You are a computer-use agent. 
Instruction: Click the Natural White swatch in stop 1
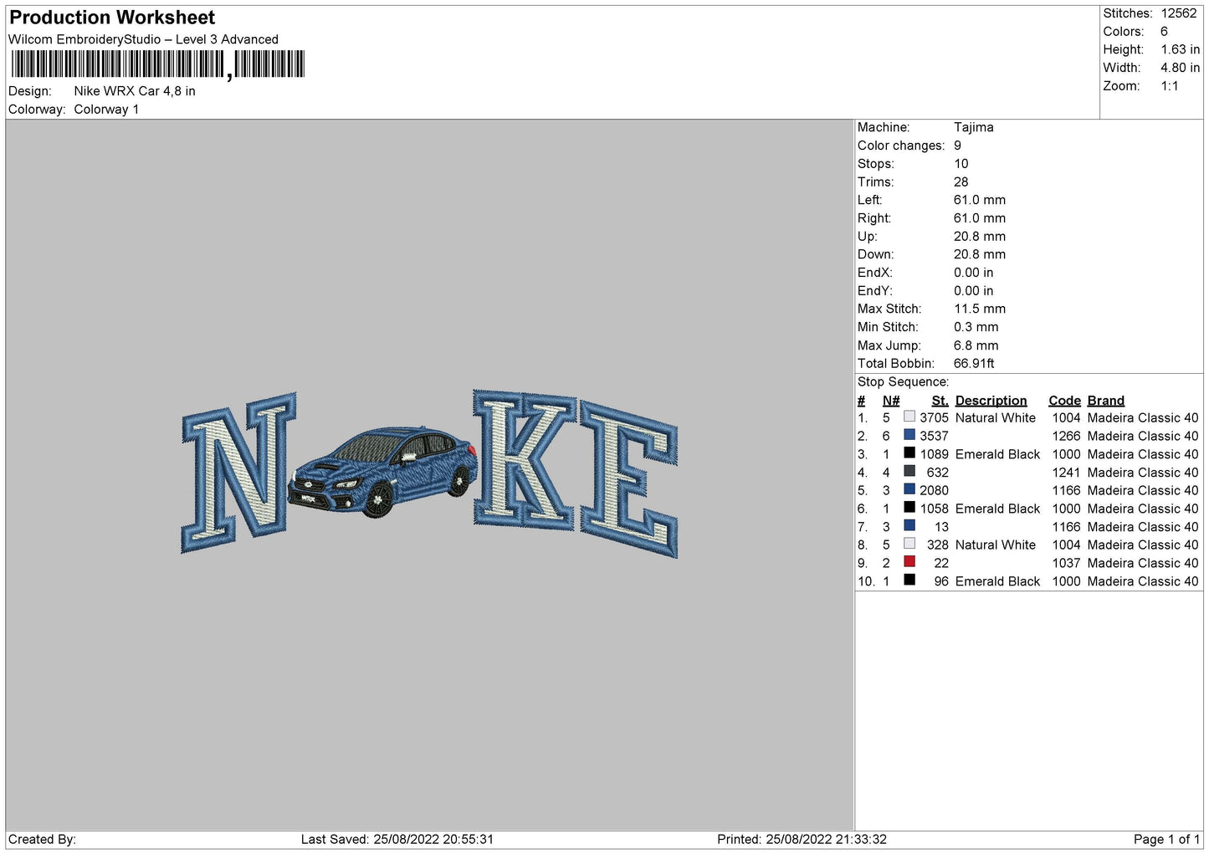tap(909, 417)
